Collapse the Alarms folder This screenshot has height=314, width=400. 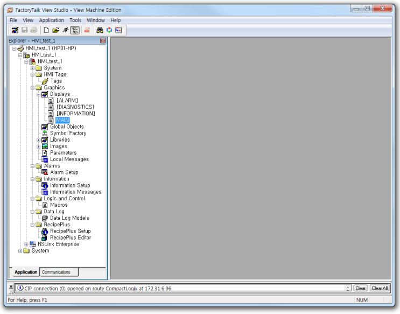tap(32, 166)
